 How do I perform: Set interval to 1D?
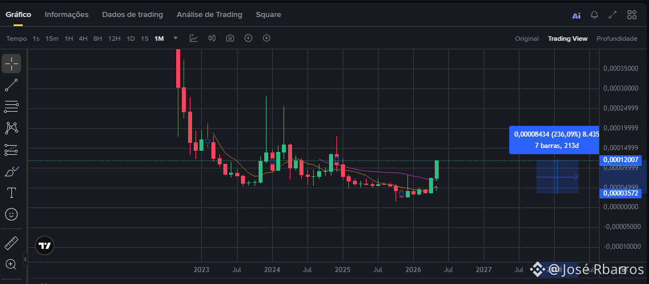point(131,39)
